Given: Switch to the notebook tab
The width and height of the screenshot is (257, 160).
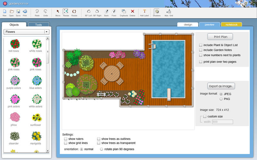Looking at the screenshot, I should [231, 24].
